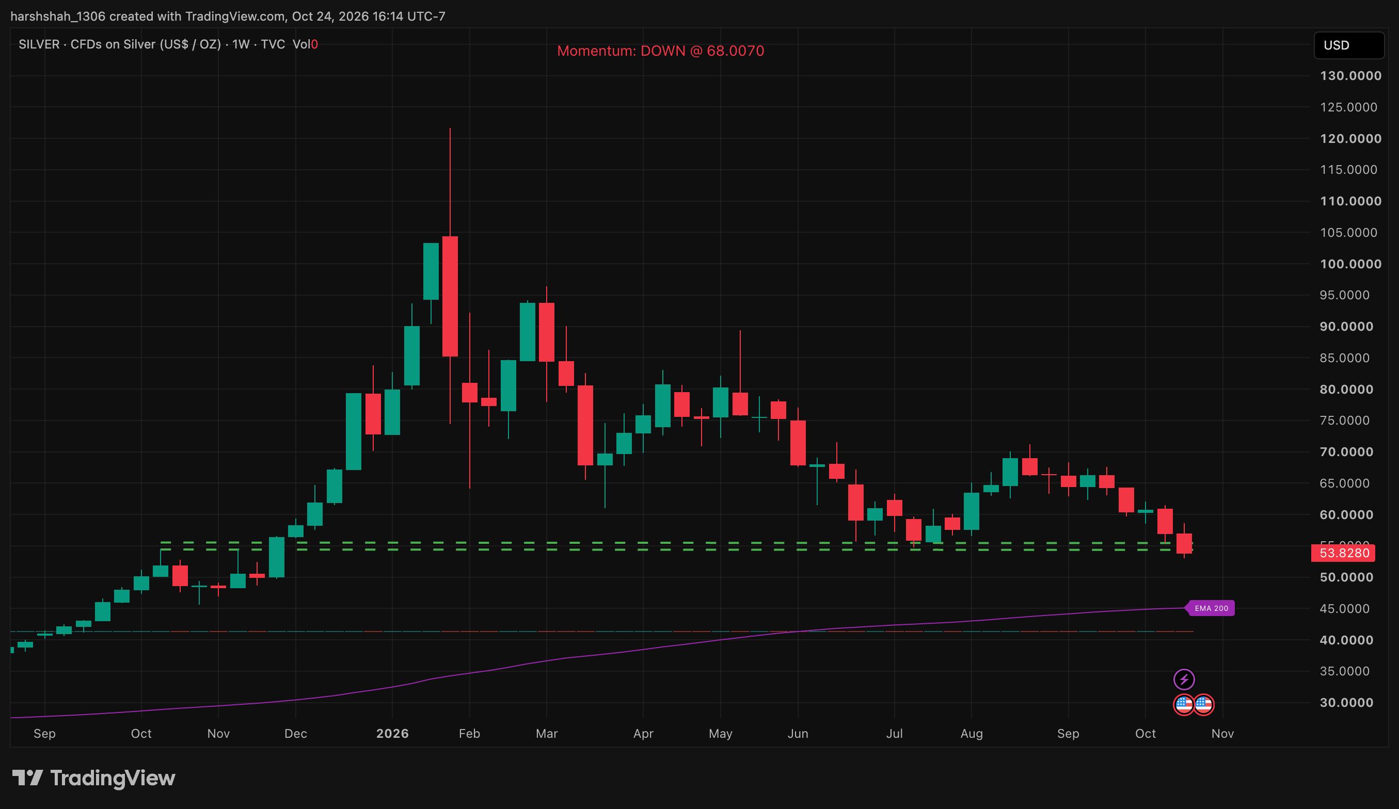This screenshot has width=1399, height=809.
Task: Click the 125.0000 price axis label
Action: click(1349, 107)
